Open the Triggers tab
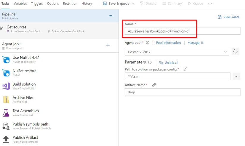245x146 pixels. click(37, 4)
